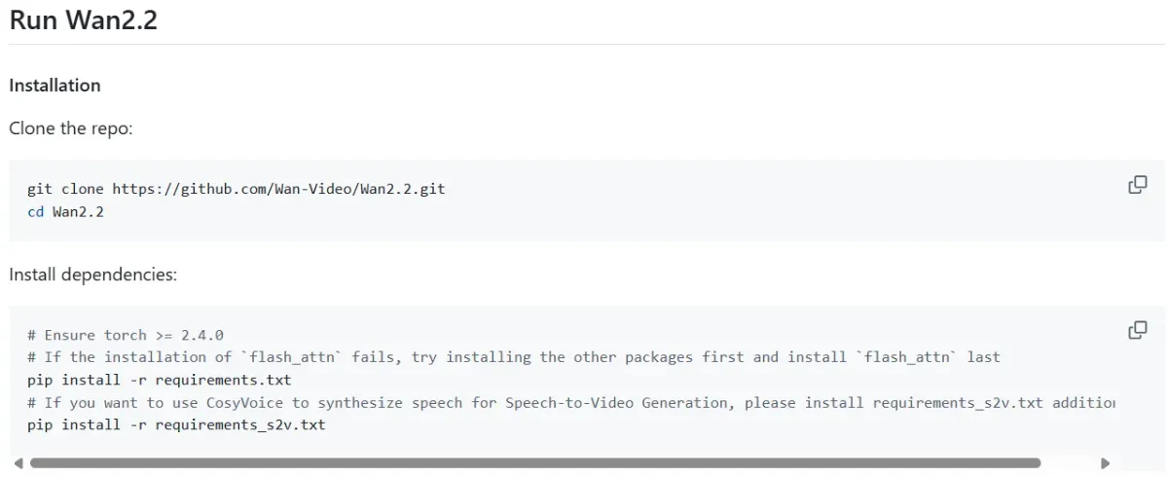Click the "Run Wan2.2" heading

[84, 21]
